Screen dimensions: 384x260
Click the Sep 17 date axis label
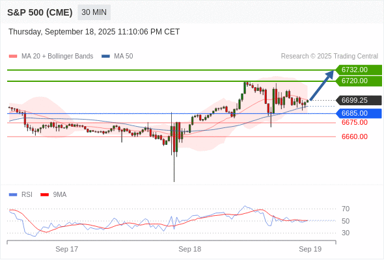[x=67, y=249]
